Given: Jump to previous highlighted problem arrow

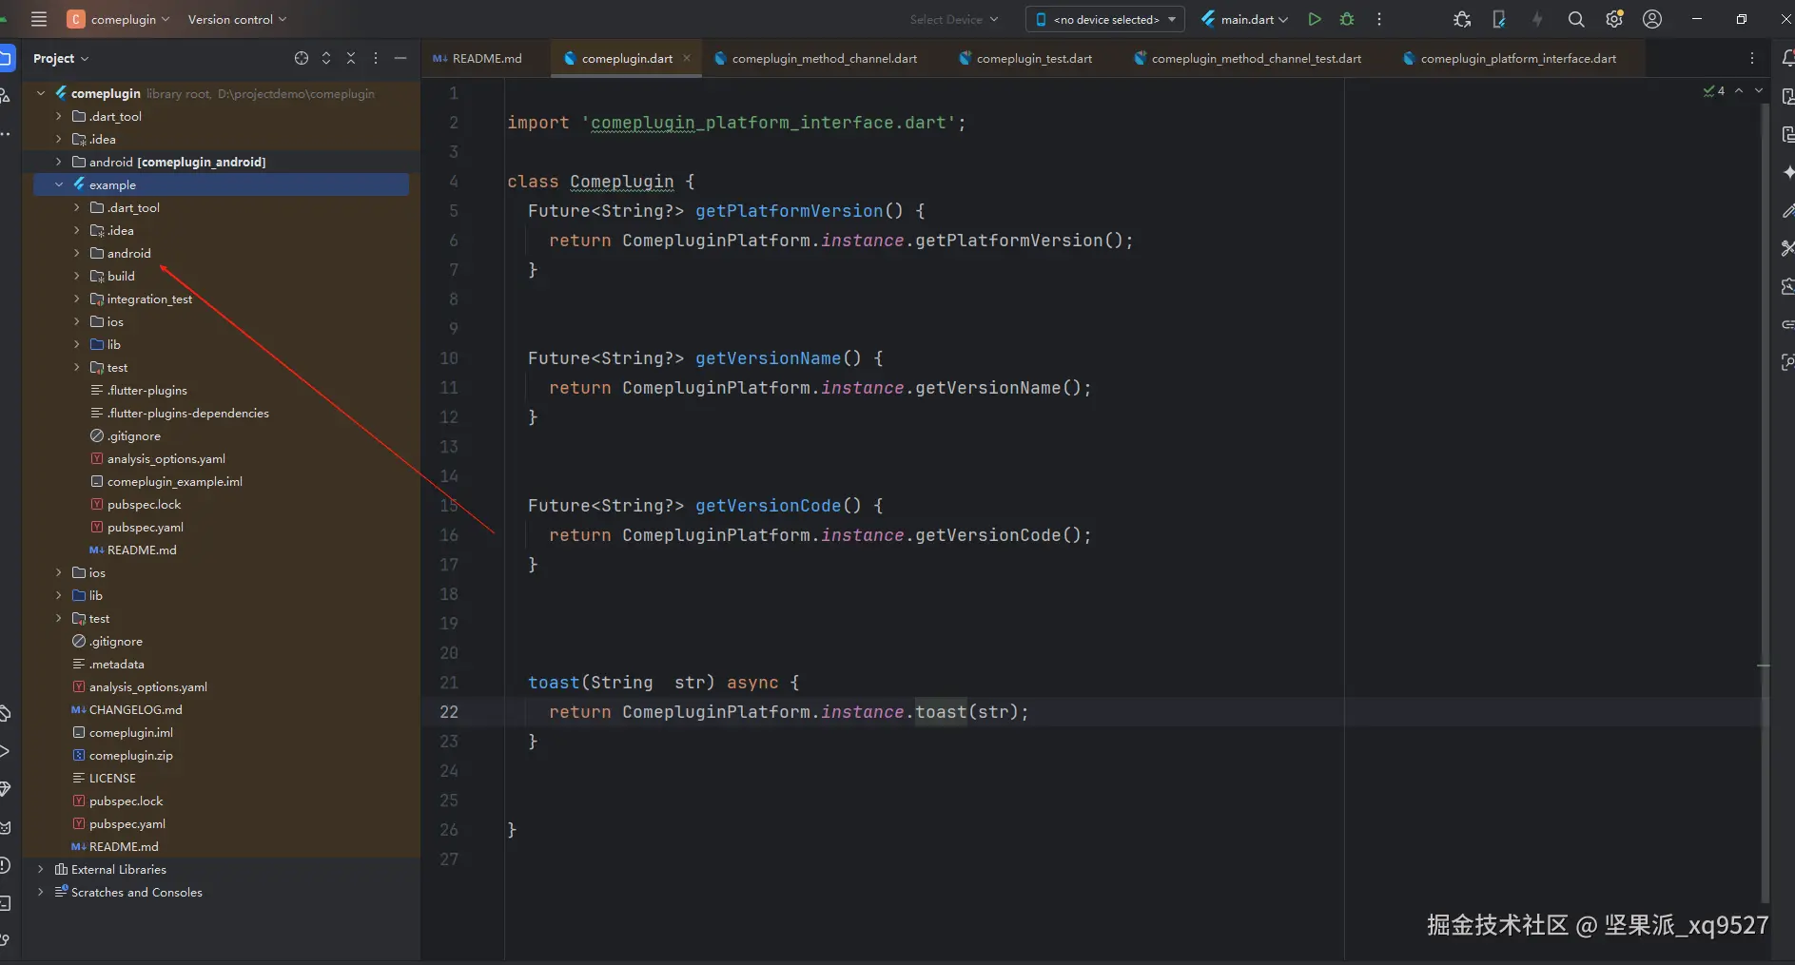Looking at the screenshot, I should coord(1739,90).
